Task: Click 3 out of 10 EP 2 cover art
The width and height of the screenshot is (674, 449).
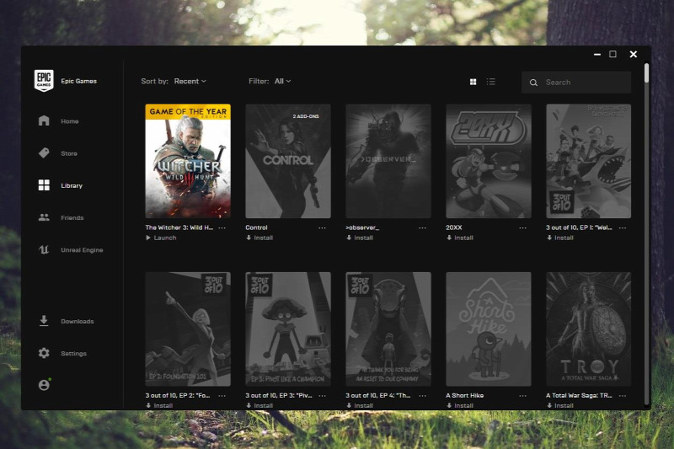Action: pyautogui.click(x=188, y=329)
